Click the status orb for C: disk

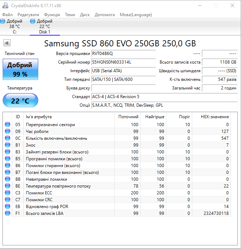pyautogui.click(x=3, y=21)
